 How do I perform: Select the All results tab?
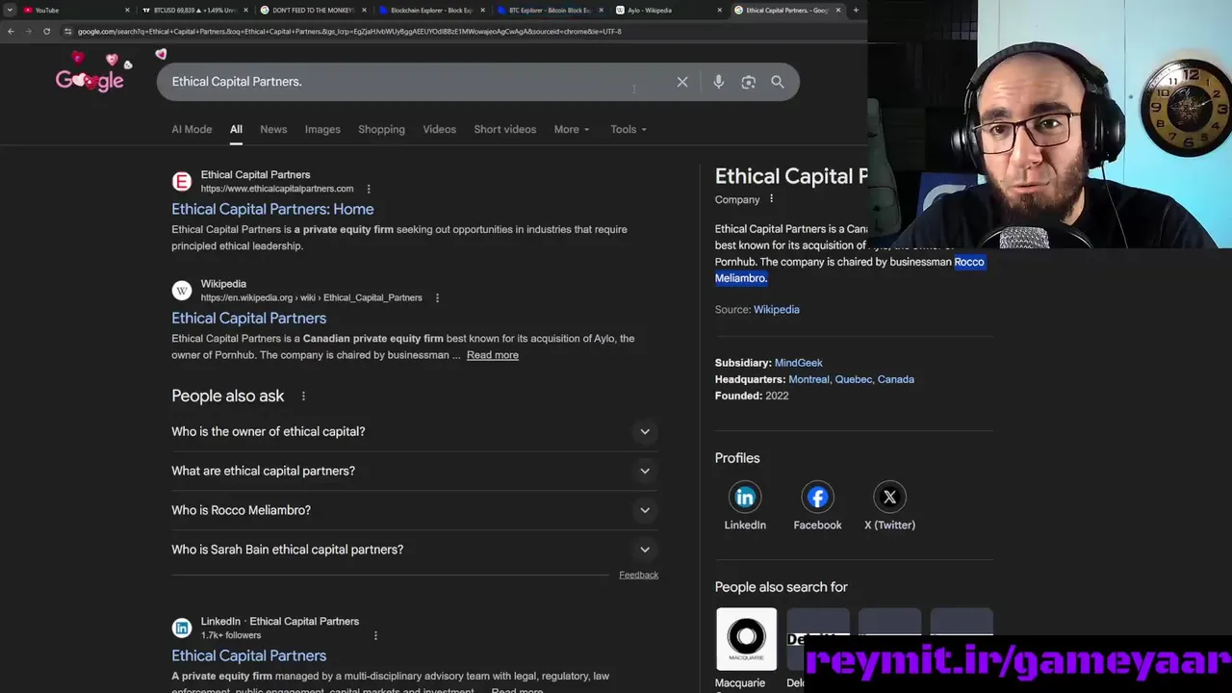(x=236, y=129)
